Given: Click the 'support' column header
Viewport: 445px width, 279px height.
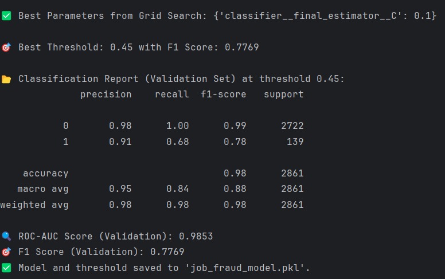Looking at the screenshot, I should click(283, 95).
